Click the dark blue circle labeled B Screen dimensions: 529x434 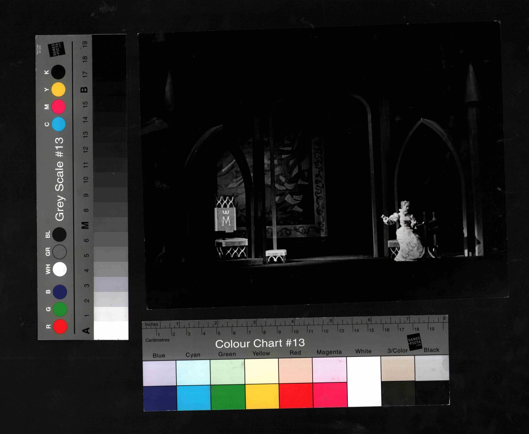pos(60,292)
